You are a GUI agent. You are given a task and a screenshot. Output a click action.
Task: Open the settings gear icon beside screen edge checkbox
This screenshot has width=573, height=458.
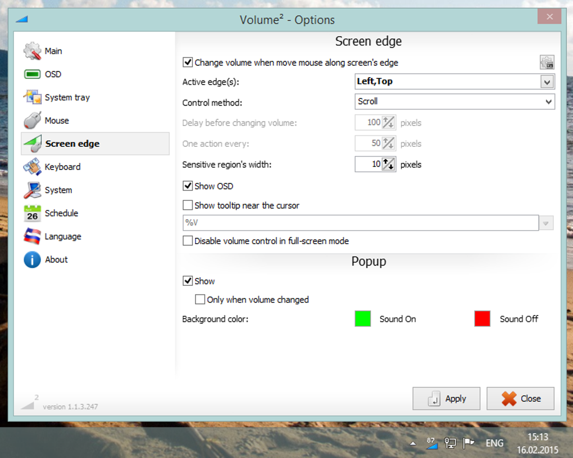pyautogui.click(x=547, y=62)
